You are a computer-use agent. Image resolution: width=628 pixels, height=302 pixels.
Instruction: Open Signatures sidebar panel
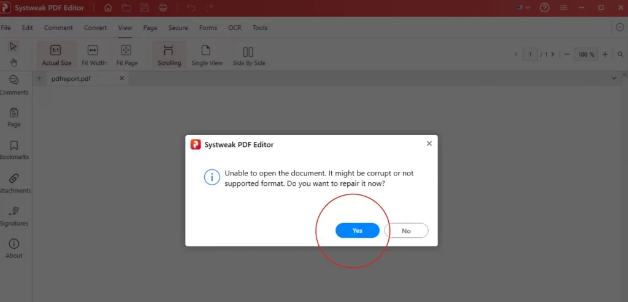[14, 216]
